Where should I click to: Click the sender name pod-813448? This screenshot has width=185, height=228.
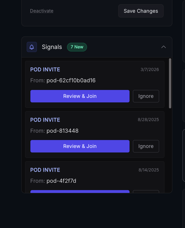[x=63, y=131]
